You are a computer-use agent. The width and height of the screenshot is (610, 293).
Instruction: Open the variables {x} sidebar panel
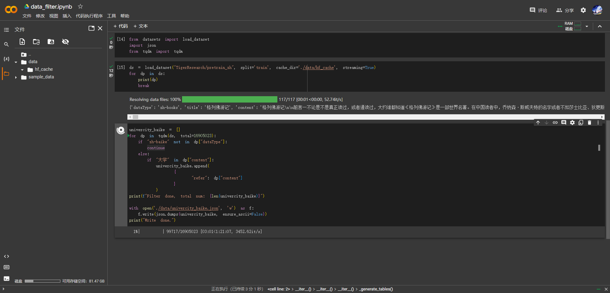point(6,59)
